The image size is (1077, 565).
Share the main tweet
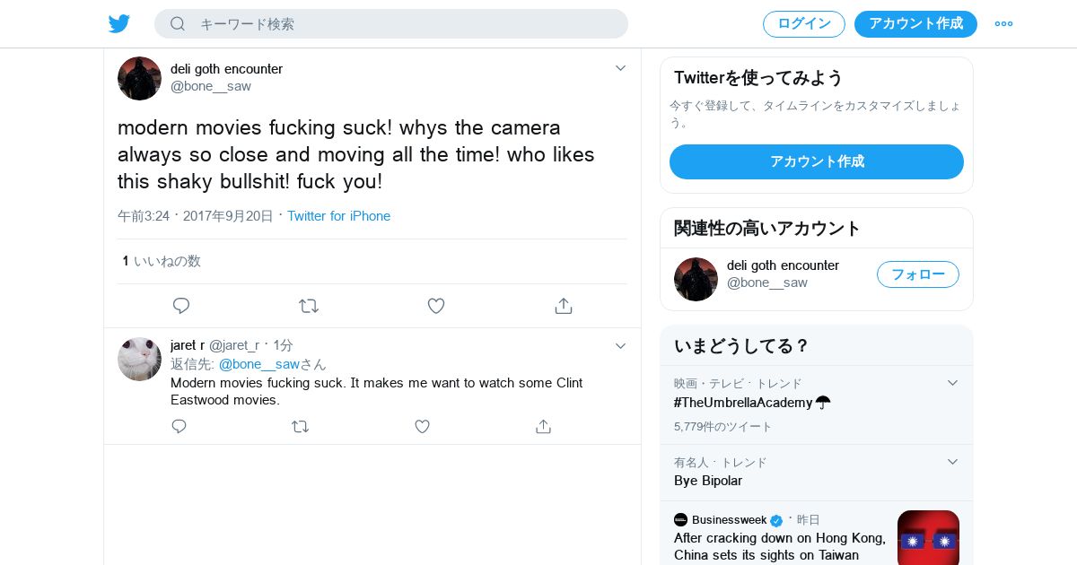[564, 306]
